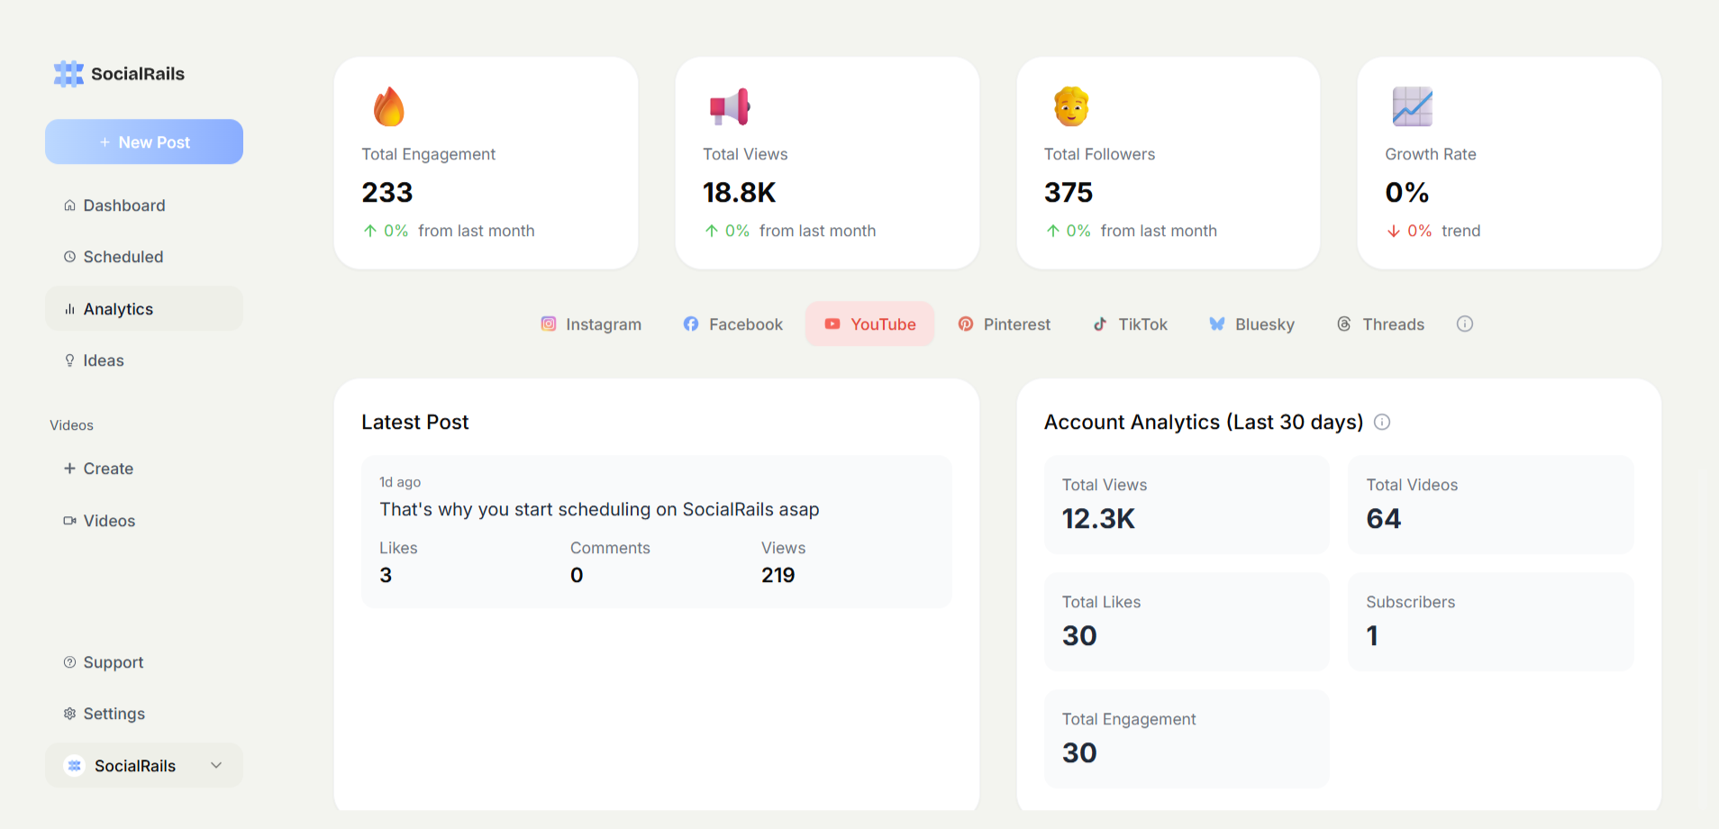Click the SocialRails logo icon
The height and width of the screenshot is (829, 1719).
click(68, 74)
